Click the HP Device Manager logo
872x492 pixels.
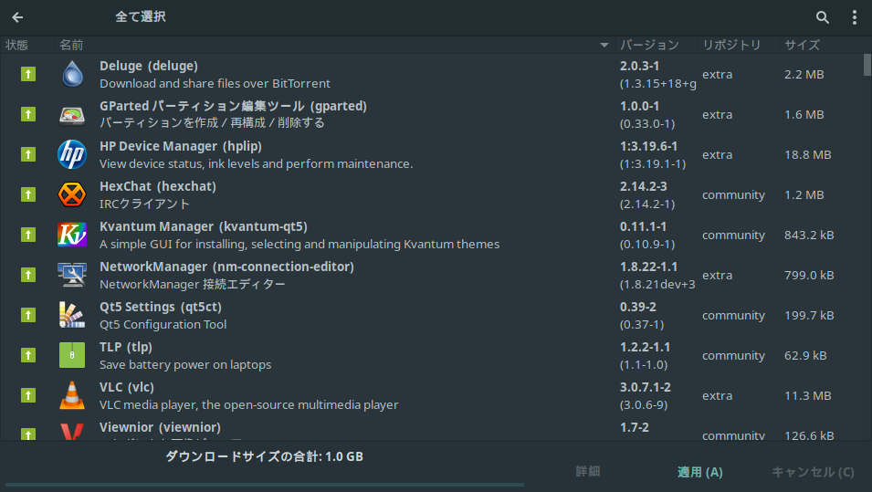coord(72,154)
